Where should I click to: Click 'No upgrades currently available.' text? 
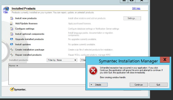pyautogui.click(x=82, y=39)
